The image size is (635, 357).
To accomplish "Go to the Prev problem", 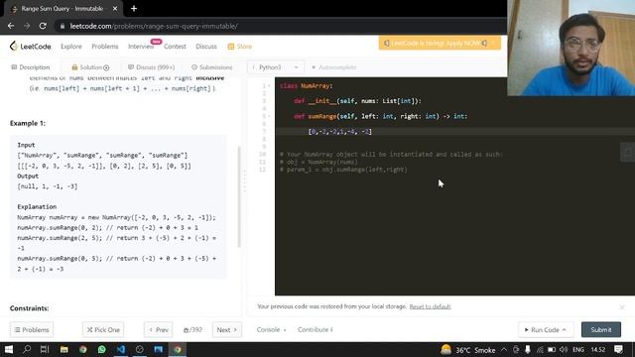I will (159, 330).
